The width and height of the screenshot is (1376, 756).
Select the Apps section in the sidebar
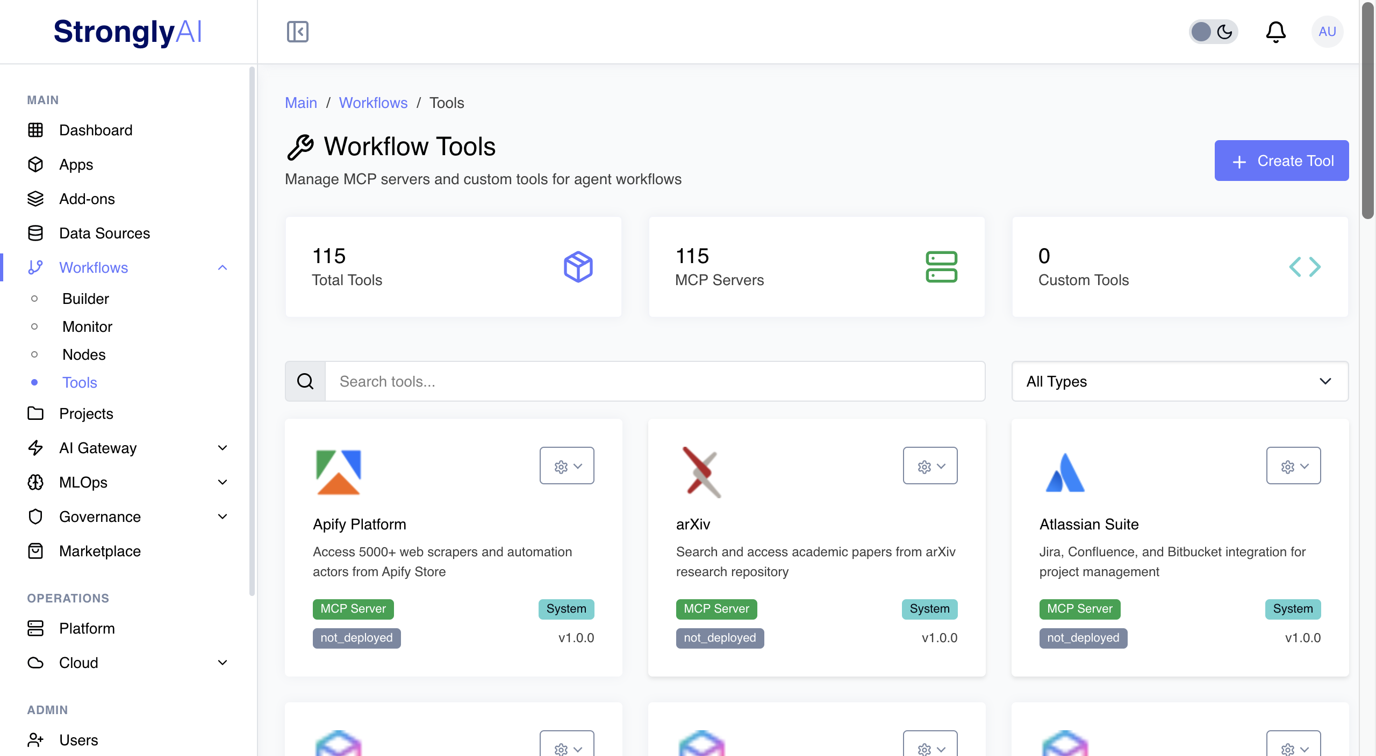pos(75,164)
